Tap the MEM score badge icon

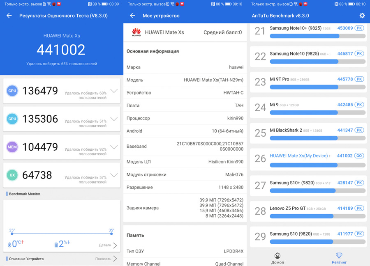point(12,147)
